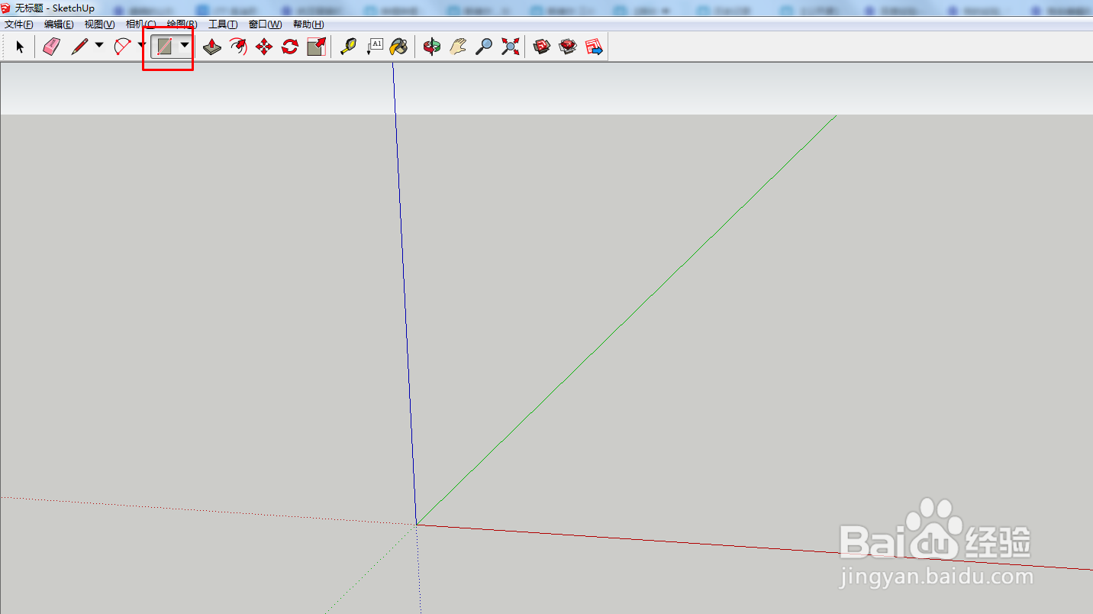Choose the Arc drawing tool
1093x614 pixels.
click(122, 47)
